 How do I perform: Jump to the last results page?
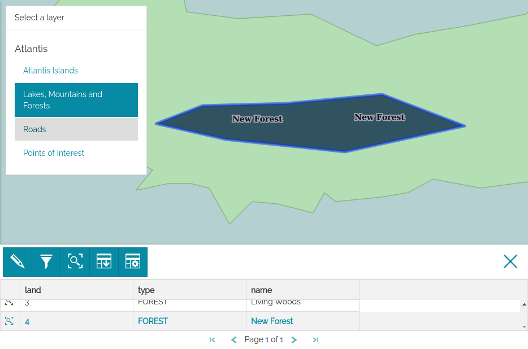click(x=315, y=340)
